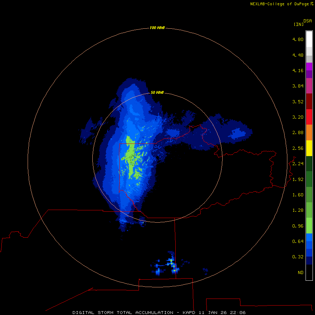
Task: Pick the black ND swatch at legend bottom
Action: pyautogui.click(x=309, y=272)
